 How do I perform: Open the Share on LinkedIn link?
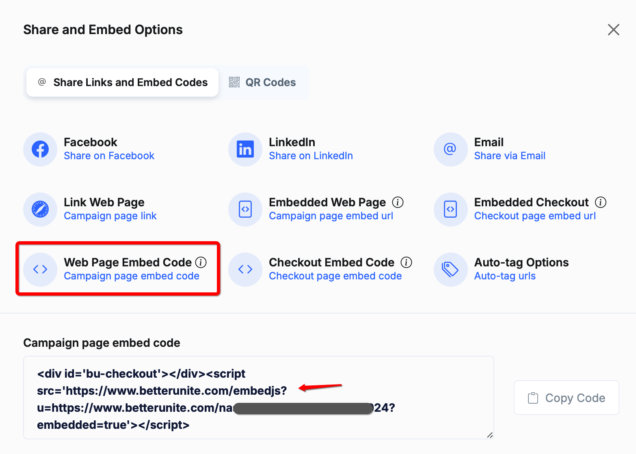point(311,156)
